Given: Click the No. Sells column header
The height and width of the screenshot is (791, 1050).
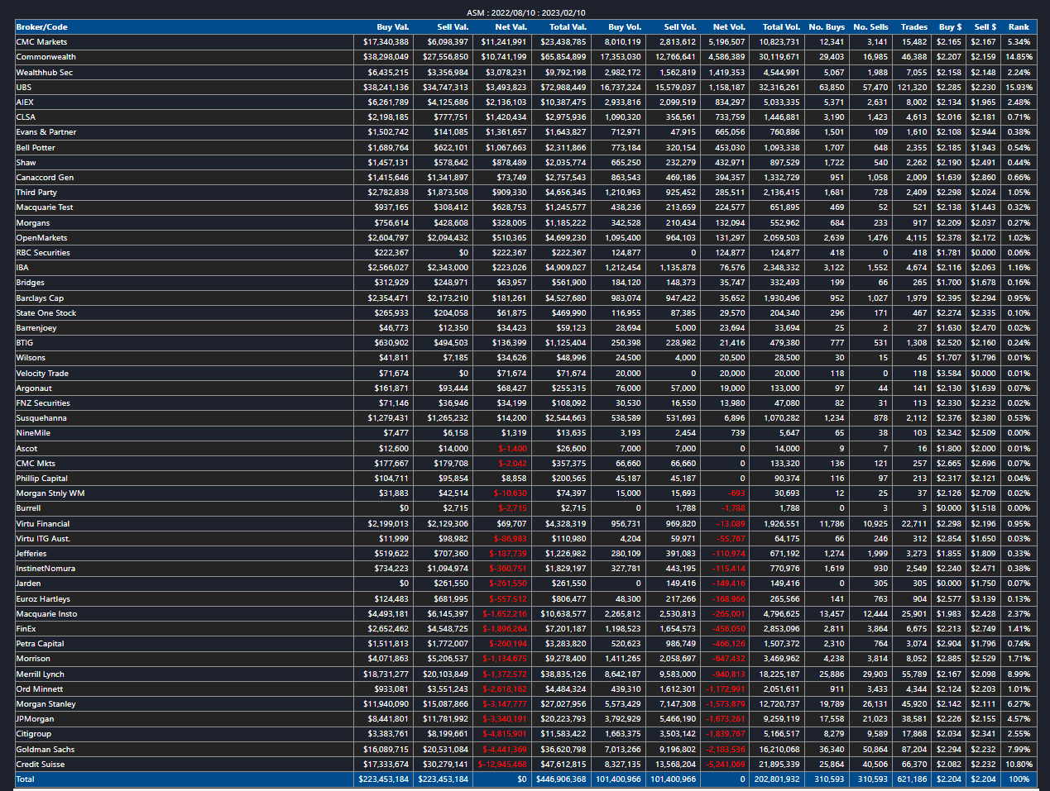Looking at the screenshot, I should click(870, 27).
